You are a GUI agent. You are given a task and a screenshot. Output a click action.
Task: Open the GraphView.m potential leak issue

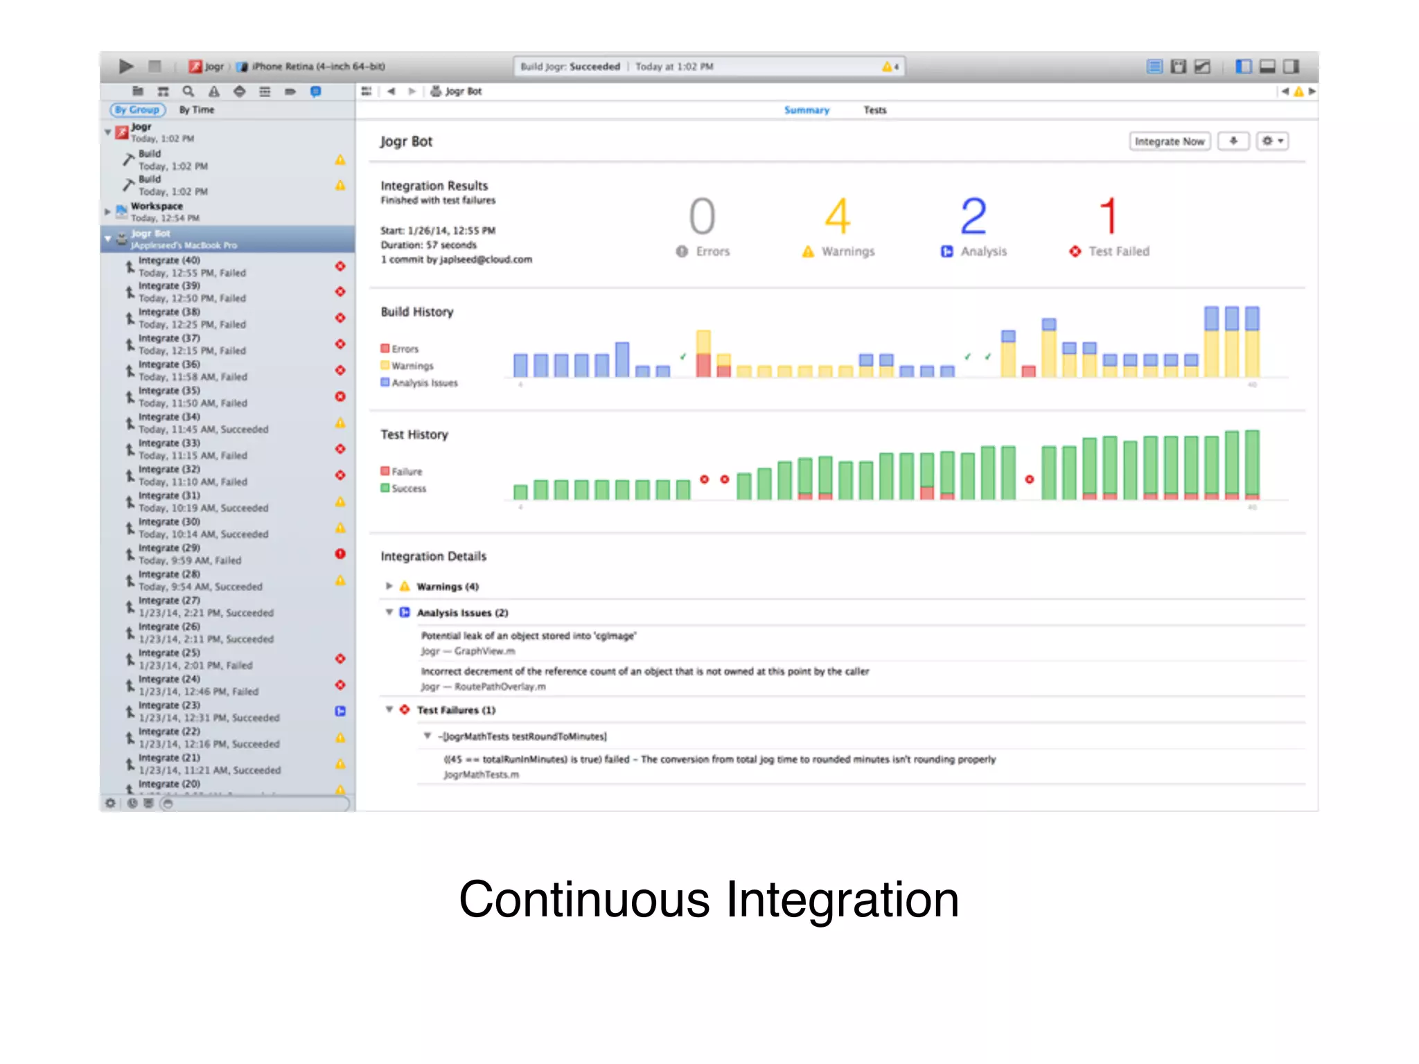tap(863, 643)
